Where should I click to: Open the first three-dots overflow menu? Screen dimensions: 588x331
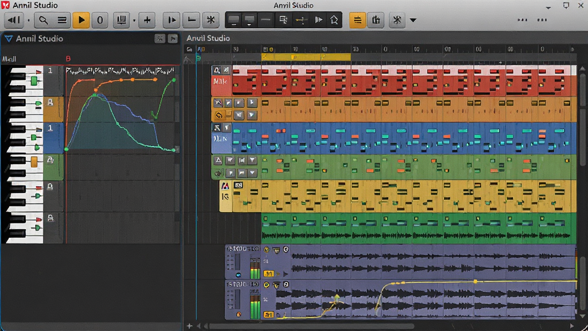pos(523,20)
